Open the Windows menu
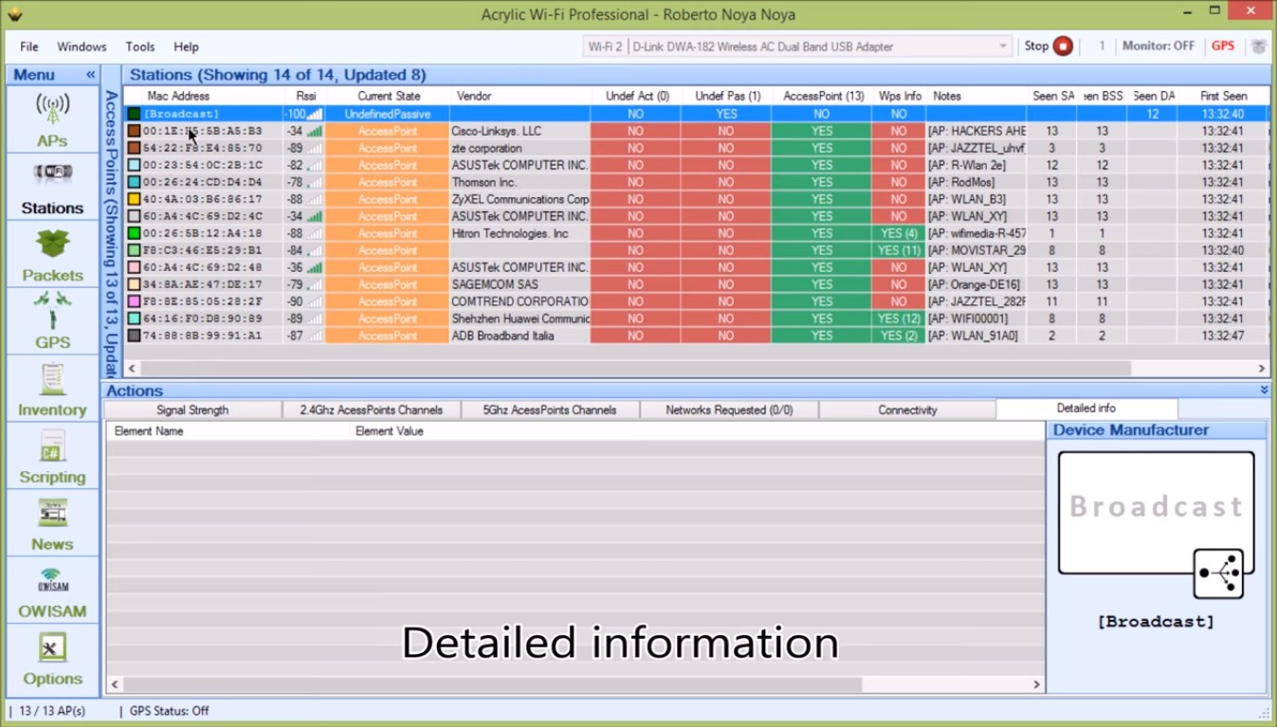1277x727 pixels. pos(82,46)
